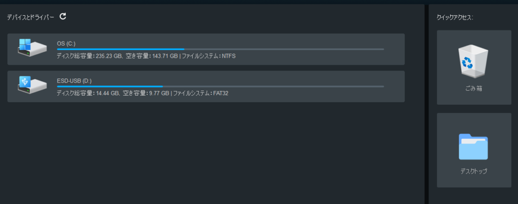Click the OS (C:) drive name
This screenshot has height=204, width=518.
point(66,44)
